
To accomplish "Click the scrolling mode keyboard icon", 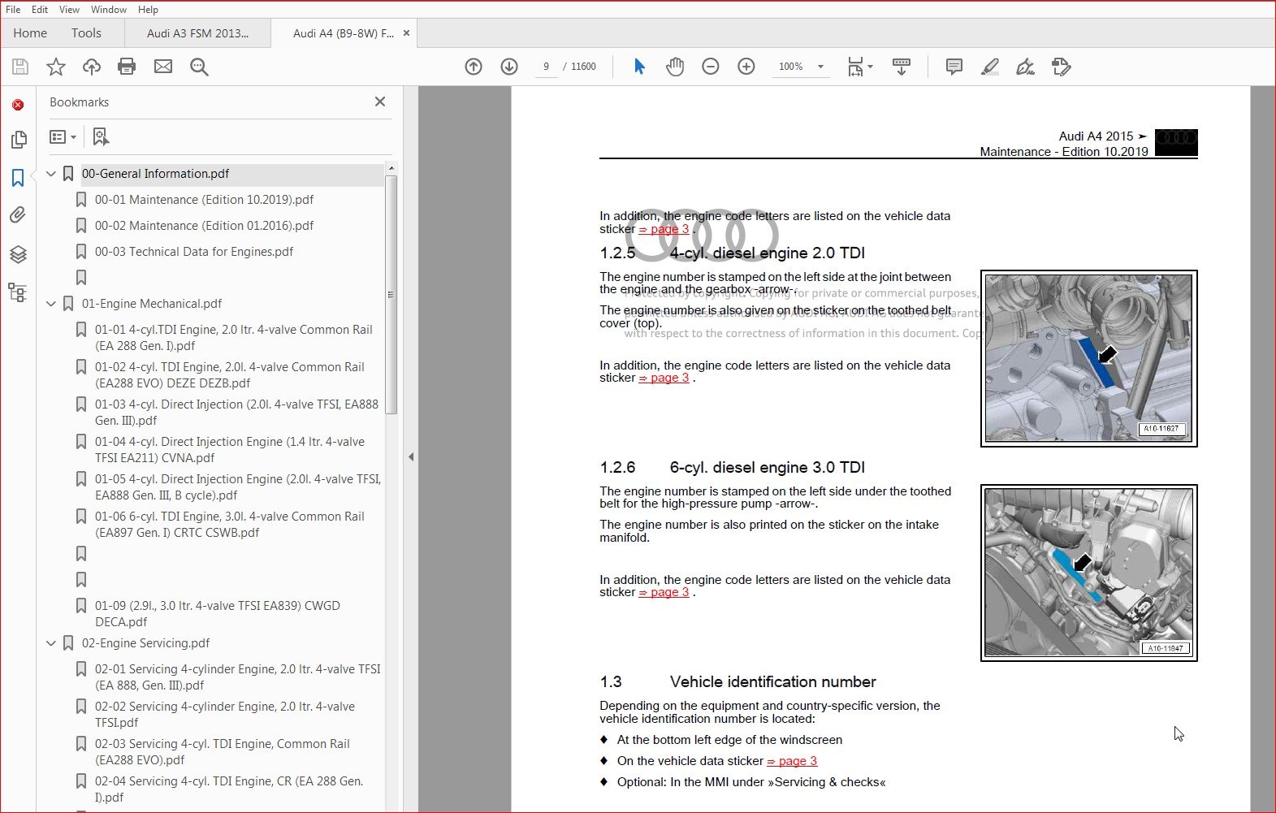I will tap(902, 67).
